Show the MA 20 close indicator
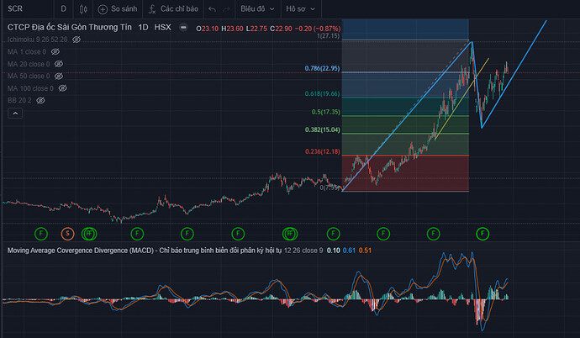 pyautogui.click(x=59, y=64)
